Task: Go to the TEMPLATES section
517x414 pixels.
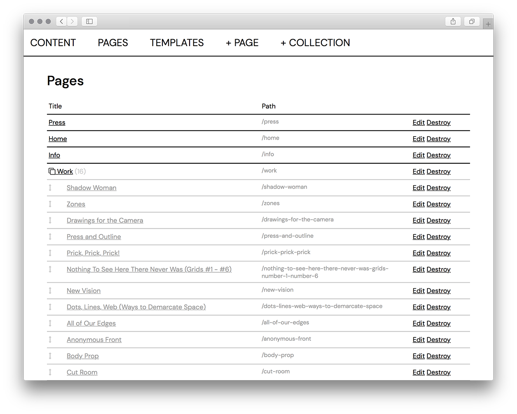Action: (x=177, y=43)
